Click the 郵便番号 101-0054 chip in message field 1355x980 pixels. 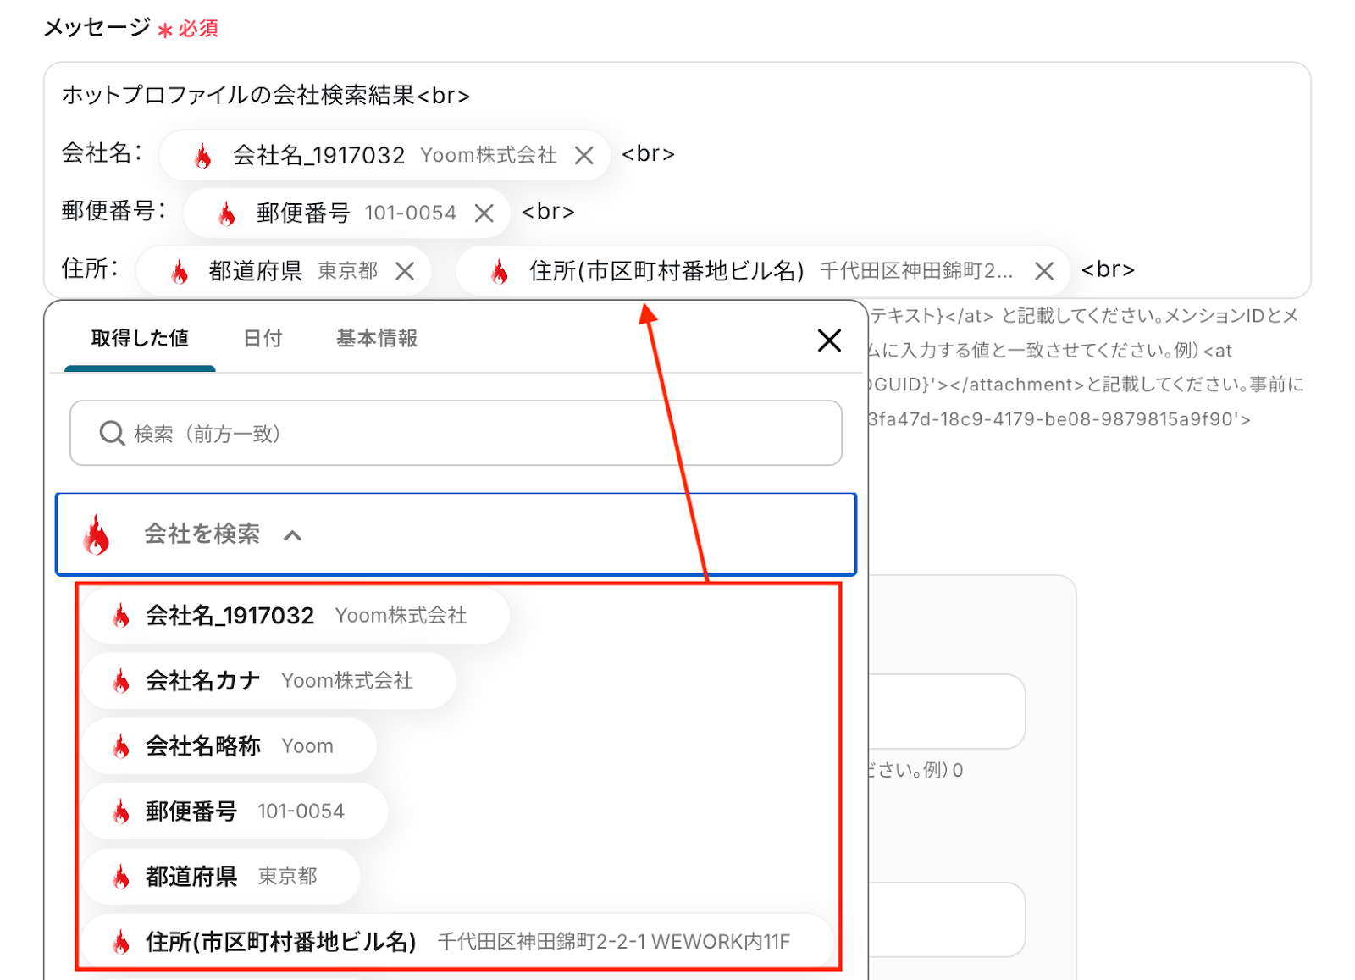346,213
